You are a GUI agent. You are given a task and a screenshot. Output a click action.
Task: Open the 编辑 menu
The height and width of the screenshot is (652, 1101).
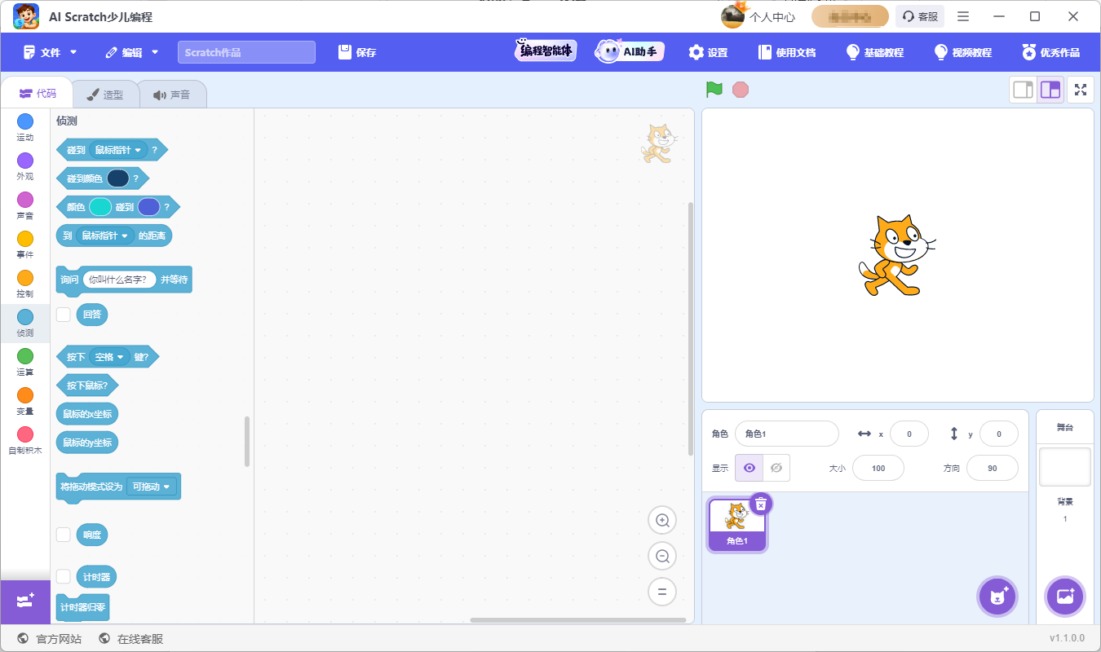pos(132,52)
